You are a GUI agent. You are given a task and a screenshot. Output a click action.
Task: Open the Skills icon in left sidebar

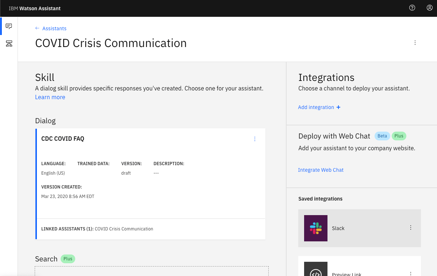(x=9, y=44)
